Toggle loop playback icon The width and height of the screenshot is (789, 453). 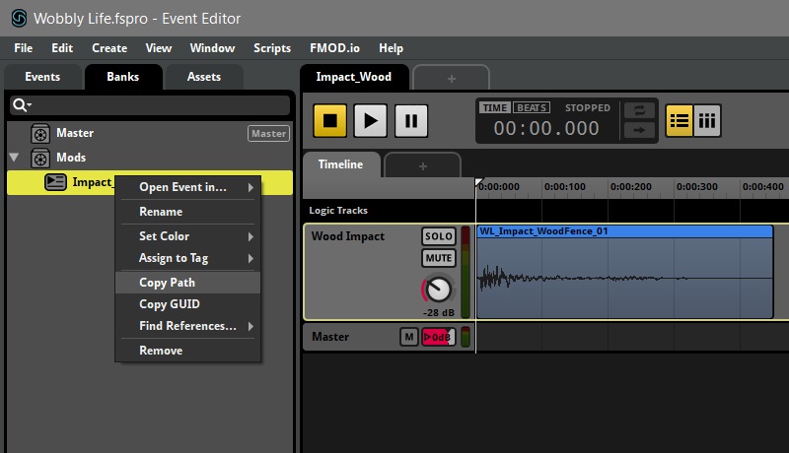click(x=639, y=110)
